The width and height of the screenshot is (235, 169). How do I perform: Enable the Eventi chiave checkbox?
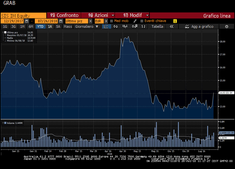point(142,21)
